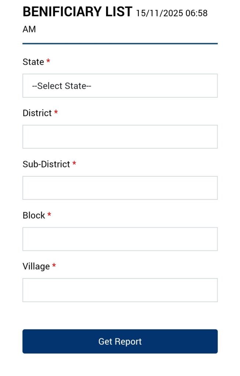
Task: Open the State selection dropdown
Action: (x=120, y=86)
